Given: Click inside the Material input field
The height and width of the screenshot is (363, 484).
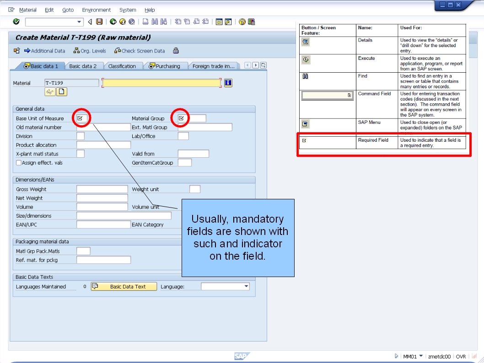Looking at the screenshot, I should [71, 83].
